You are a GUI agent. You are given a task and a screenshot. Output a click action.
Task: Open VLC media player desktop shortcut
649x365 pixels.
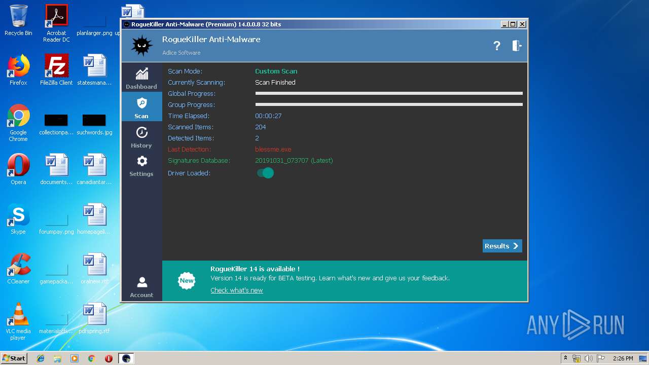point(18,322)
